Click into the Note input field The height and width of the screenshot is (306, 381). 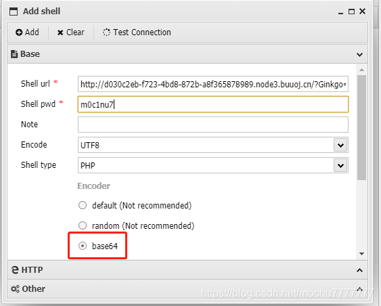(213, 125)
